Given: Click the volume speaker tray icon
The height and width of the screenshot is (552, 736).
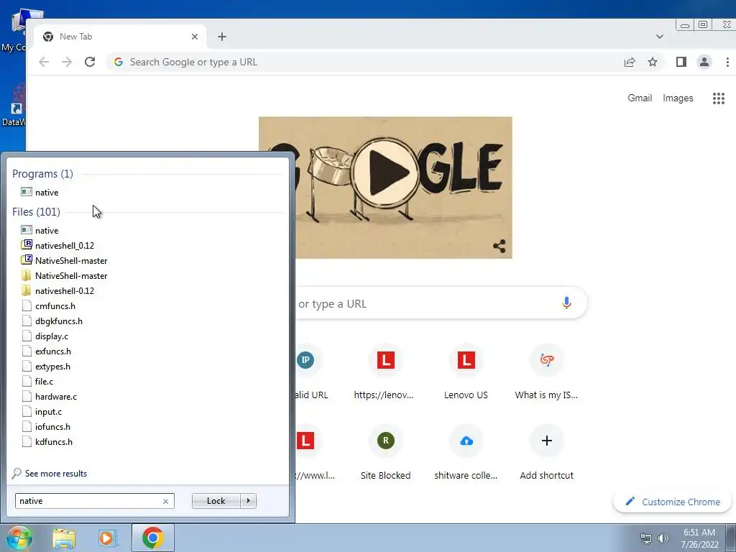Looking at the screenshot, I should click(x=663, y=538).
